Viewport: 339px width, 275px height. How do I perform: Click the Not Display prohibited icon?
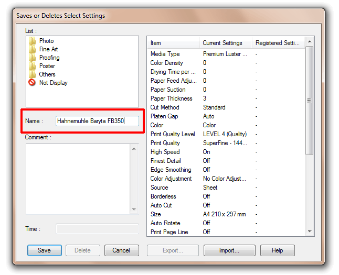[x=32, y=82]
